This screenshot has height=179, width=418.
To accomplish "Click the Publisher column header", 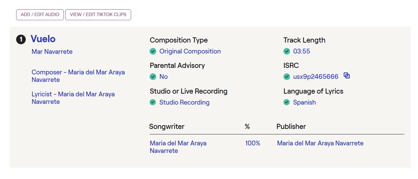I will [291, 127].
